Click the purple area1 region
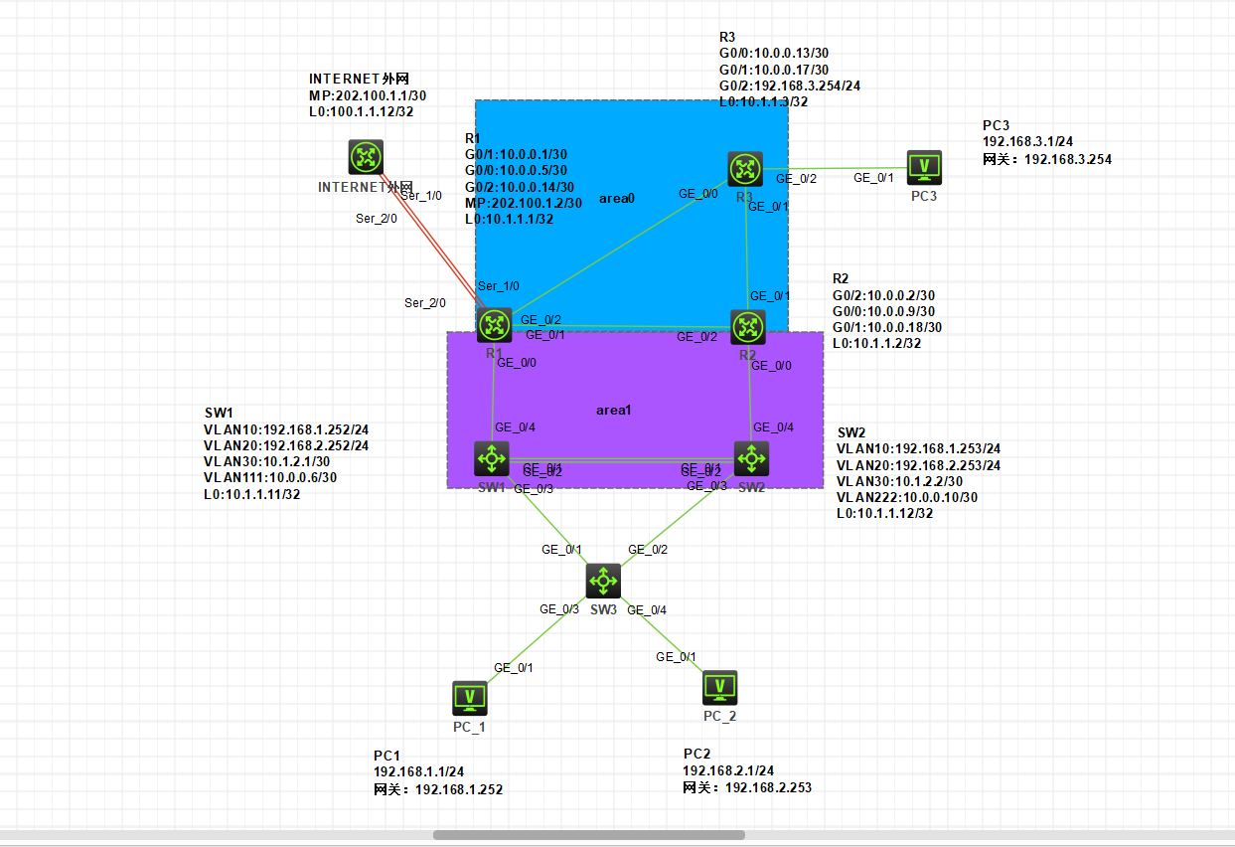 (x=635, y=410)
